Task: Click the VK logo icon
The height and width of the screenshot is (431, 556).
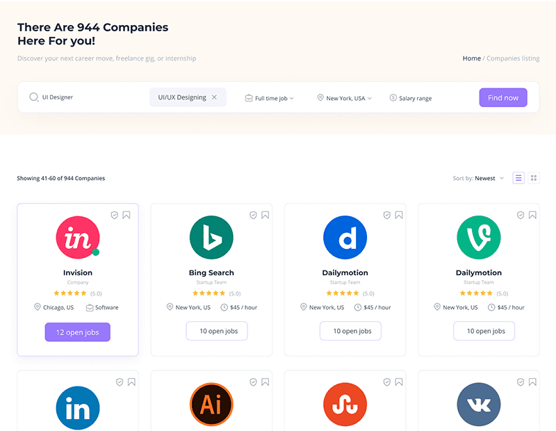Action: pos(478,405)
